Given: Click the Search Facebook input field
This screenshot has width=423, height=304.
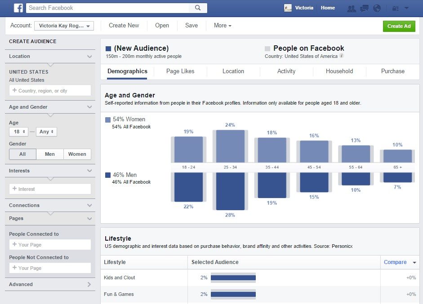Looking at the screenshot, I should [x=107, y=8].
